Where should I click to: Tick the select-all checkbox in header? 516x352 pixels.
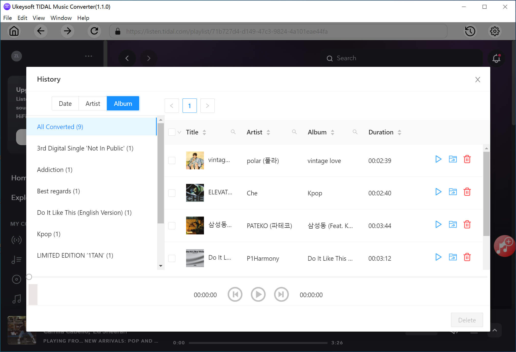172,132
